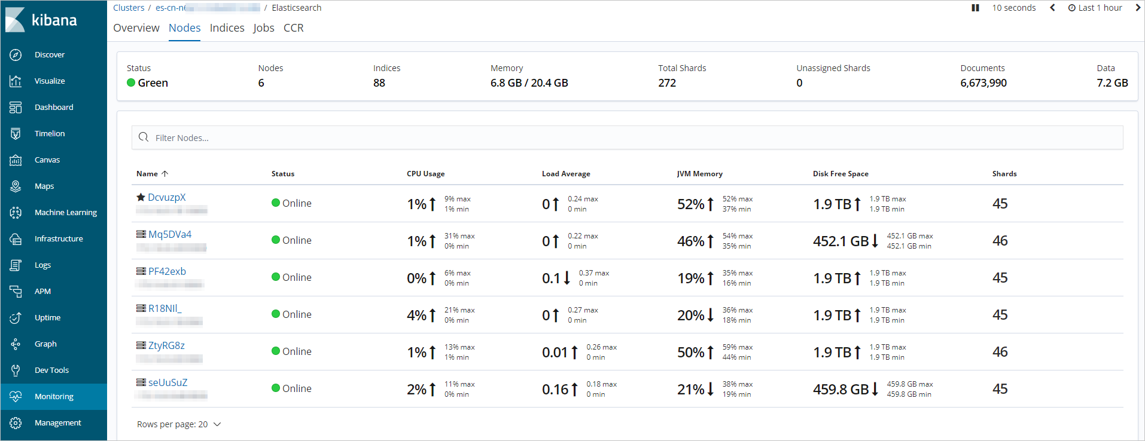This screenshot has height=441, width=1145.
Task: Open the Last 1 hour time picker
Action: 1095,8
